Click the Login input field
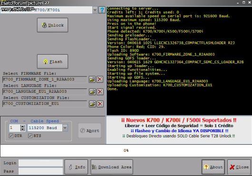Screen dimensions: 252x176 click(x=40, y=163)
